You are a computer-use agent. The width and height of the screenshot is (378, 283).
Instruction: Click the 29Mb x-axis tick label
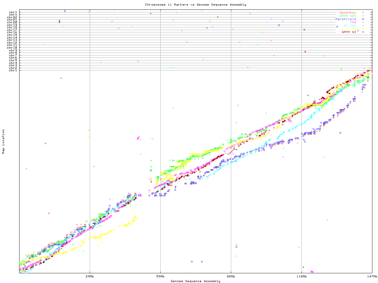(90, 277)
